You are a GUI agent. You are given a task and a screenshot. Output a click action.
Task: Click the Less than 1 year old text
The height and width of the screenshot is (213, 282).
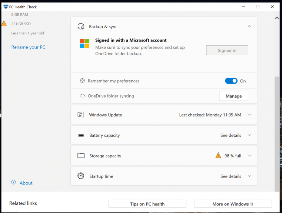tap(27, 33)
